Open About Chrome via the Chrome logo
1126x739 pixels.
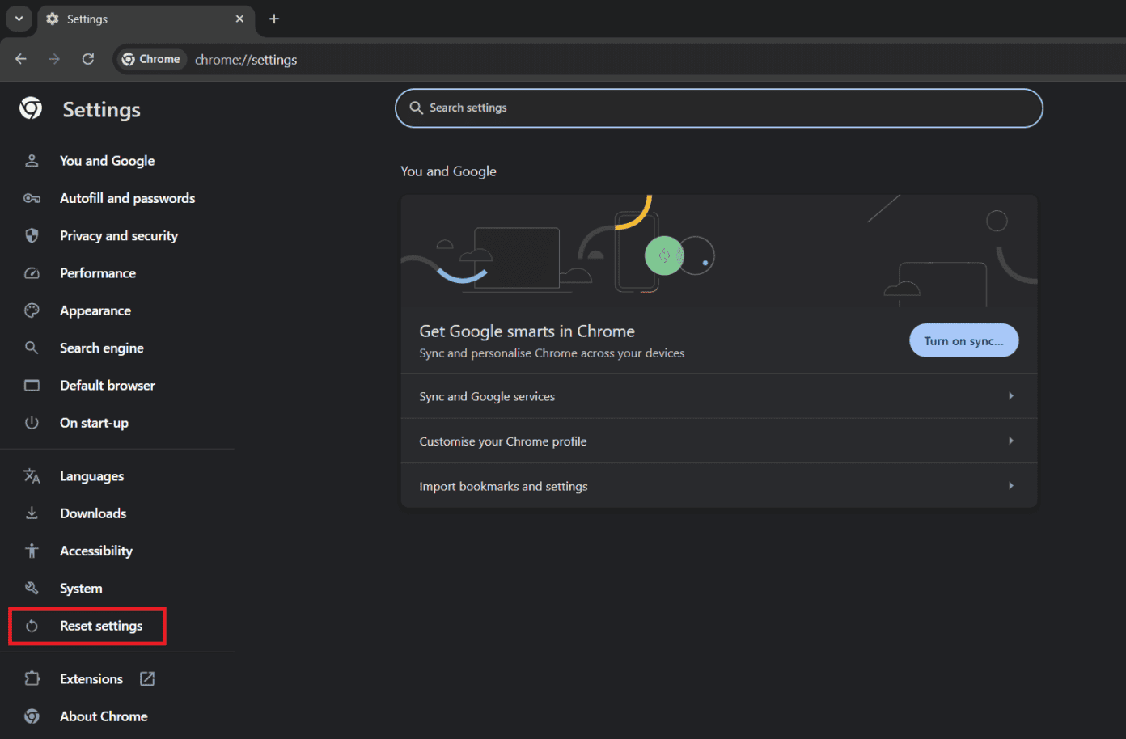click(x=32, y=716)
